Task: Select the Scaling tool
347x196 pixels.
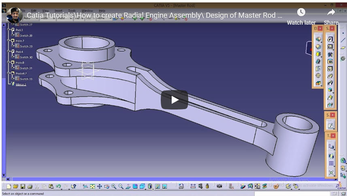Action: click(x=331, y=173)
